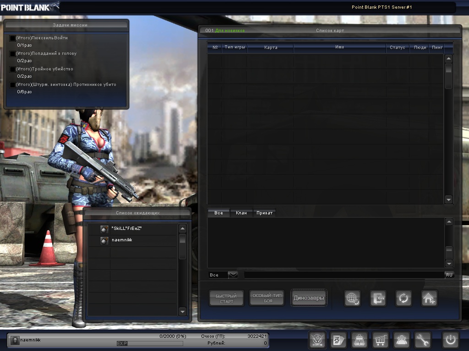Viewport: 469px width, 351px height.
Task: Toggle the Попаданий в голову mission checkbox
Action: coord(12,54)
